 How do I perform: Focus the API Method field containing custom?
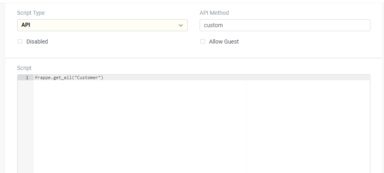click(x=285, y=25)
